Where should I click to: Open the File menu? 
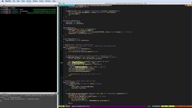coord(14,1)
